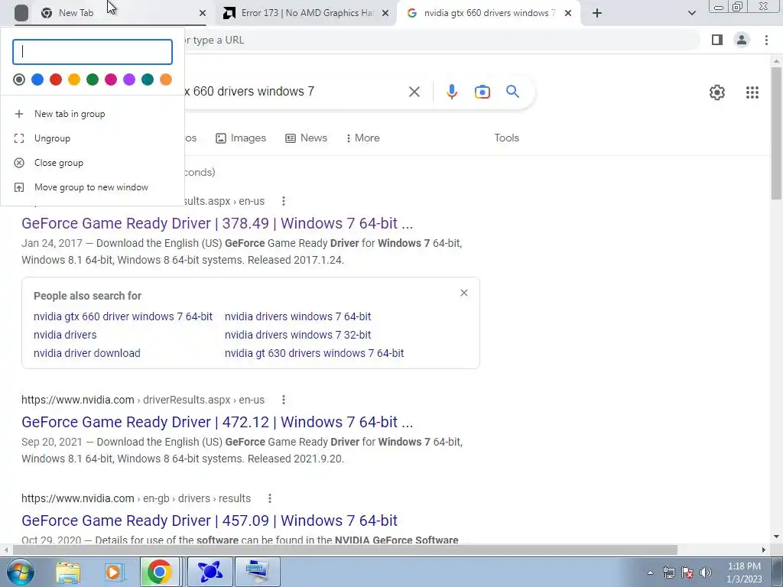
Task: Click the vertical page scrollbar
Action: tap(776, 133)
